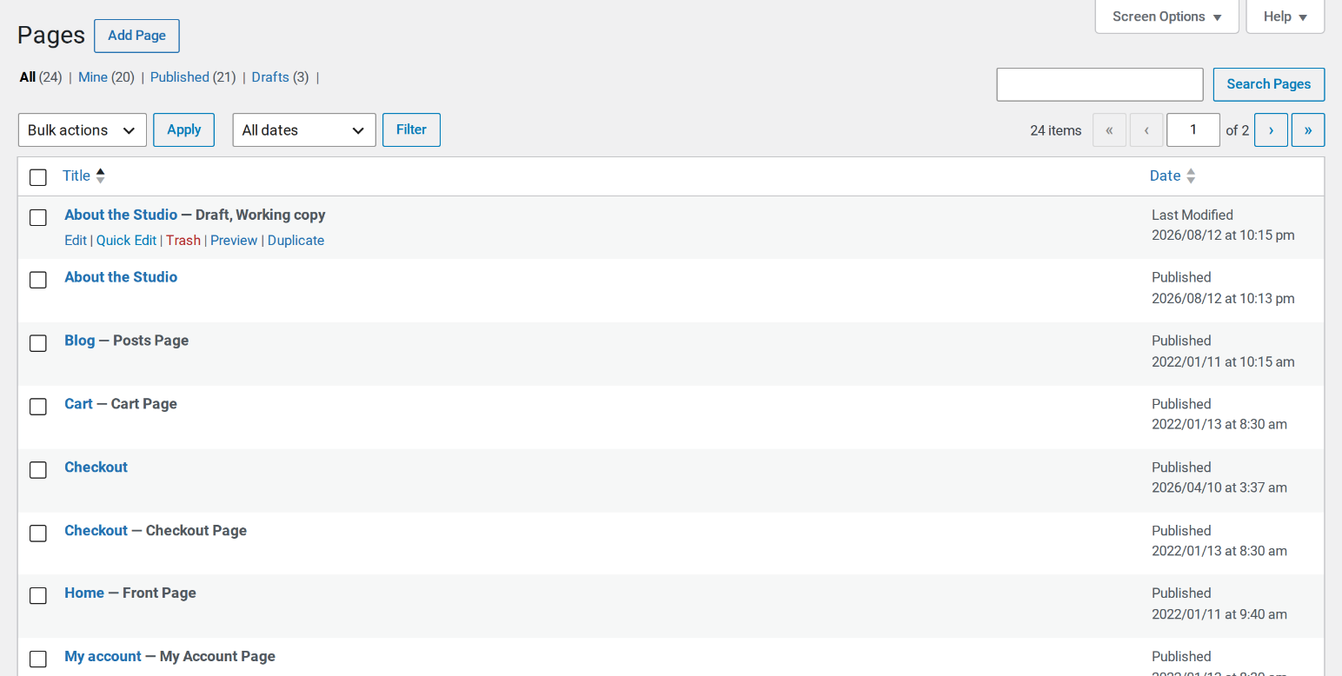The width and height of the screenshot is (1342, 676).
Task: Expand Screen Options panel
Action: pos(1166,17)
